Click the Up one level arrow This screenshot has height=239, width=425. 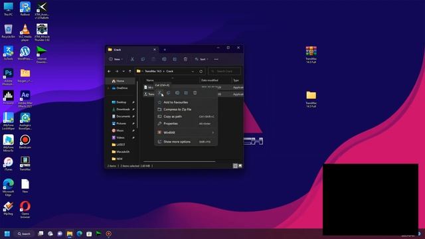130,71
